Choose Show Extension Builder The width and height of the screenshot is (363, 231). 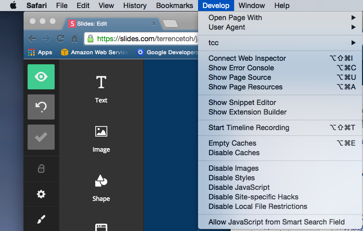coord(280,112)
